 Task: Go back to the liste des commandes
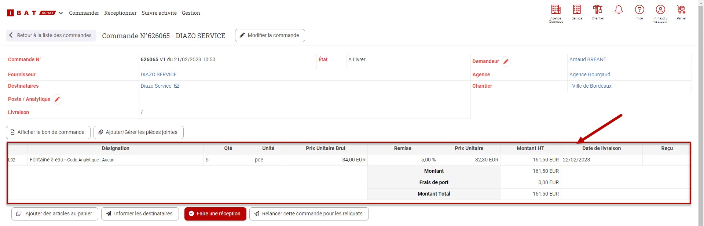coord(51,36)
